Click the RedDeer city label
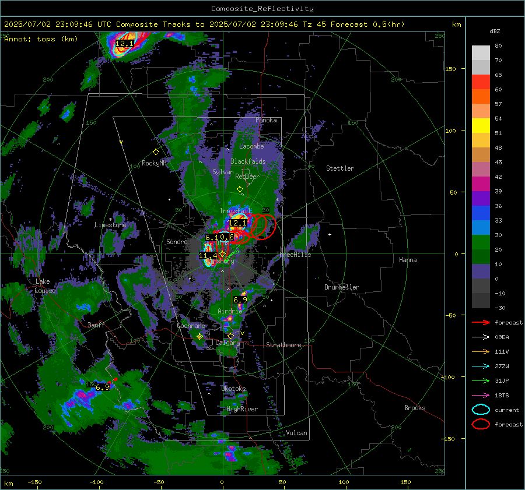 coord(247,177)
